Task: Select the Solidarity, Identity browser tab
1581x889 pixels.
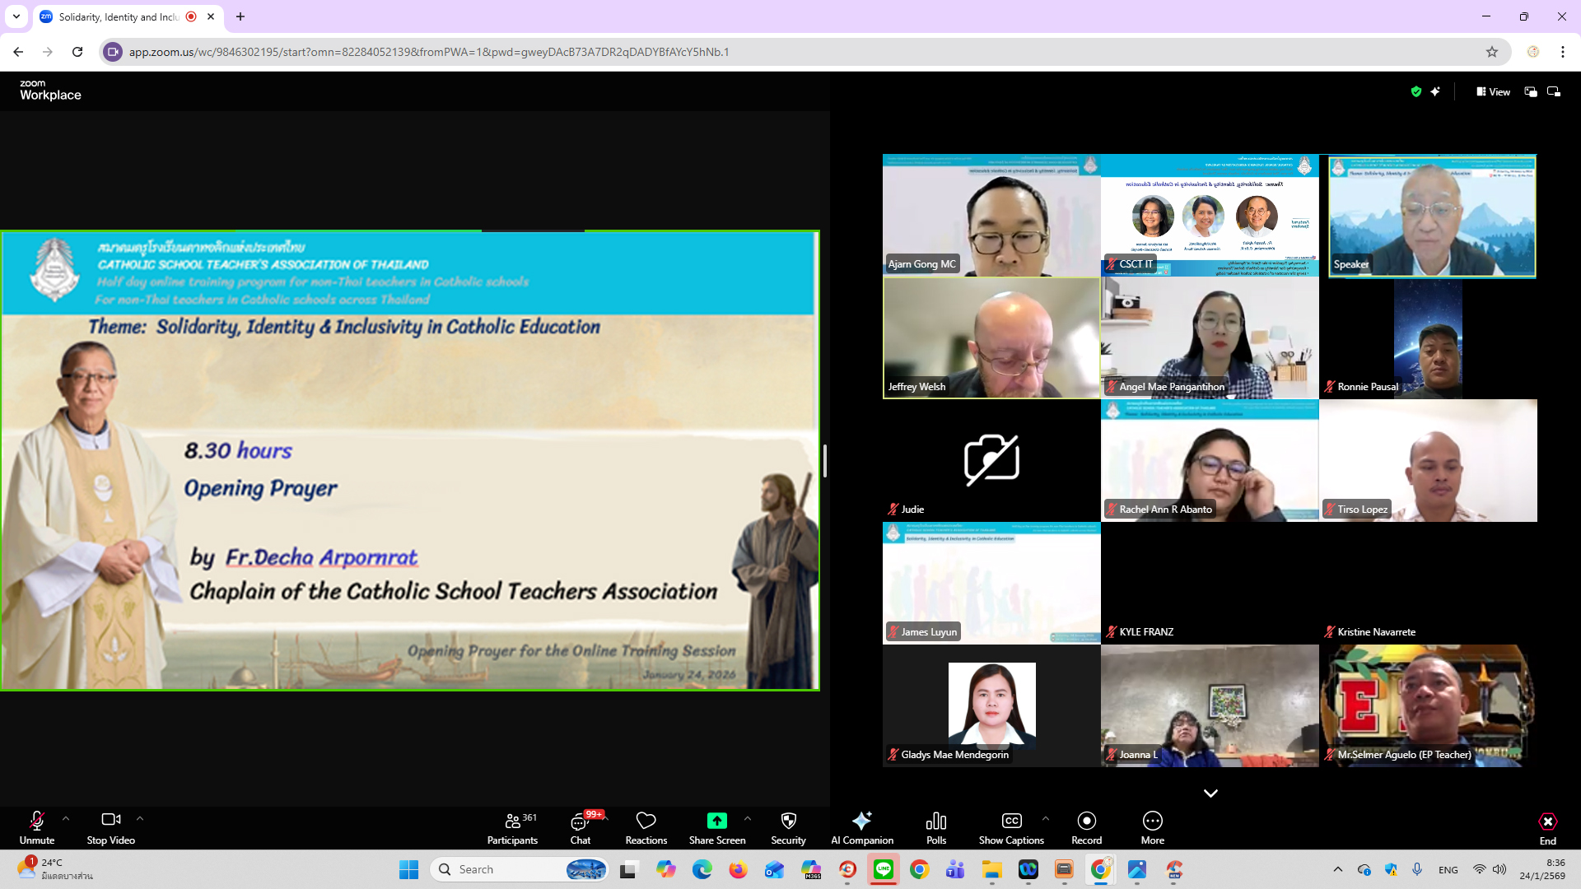Action: coord(119,16)
